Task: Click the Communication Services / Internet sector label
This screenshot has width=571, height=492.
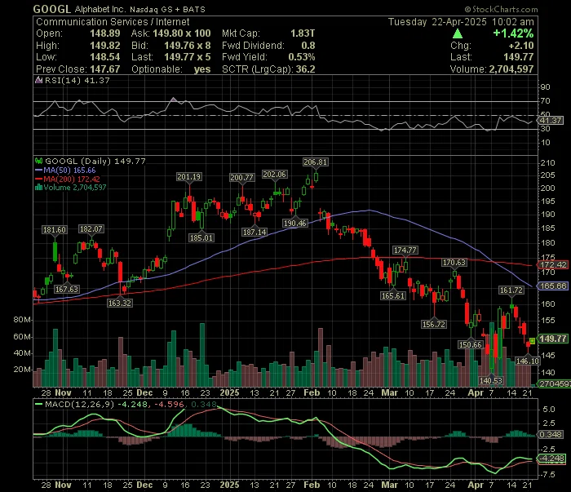Action: click(113, 22)
